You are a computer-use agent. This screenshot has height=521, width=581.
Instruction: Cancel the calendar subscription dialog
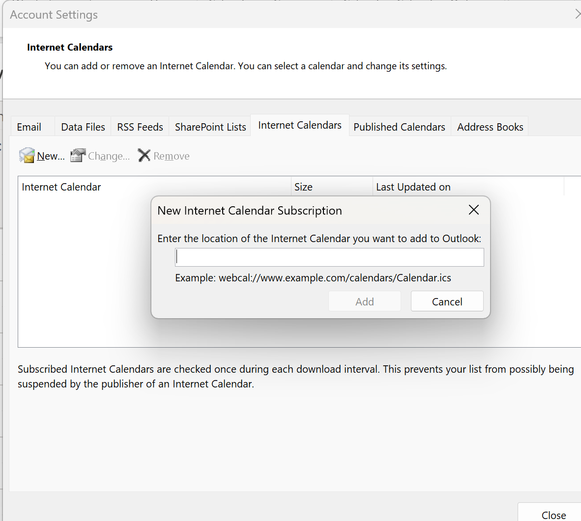tap(447, 302)
